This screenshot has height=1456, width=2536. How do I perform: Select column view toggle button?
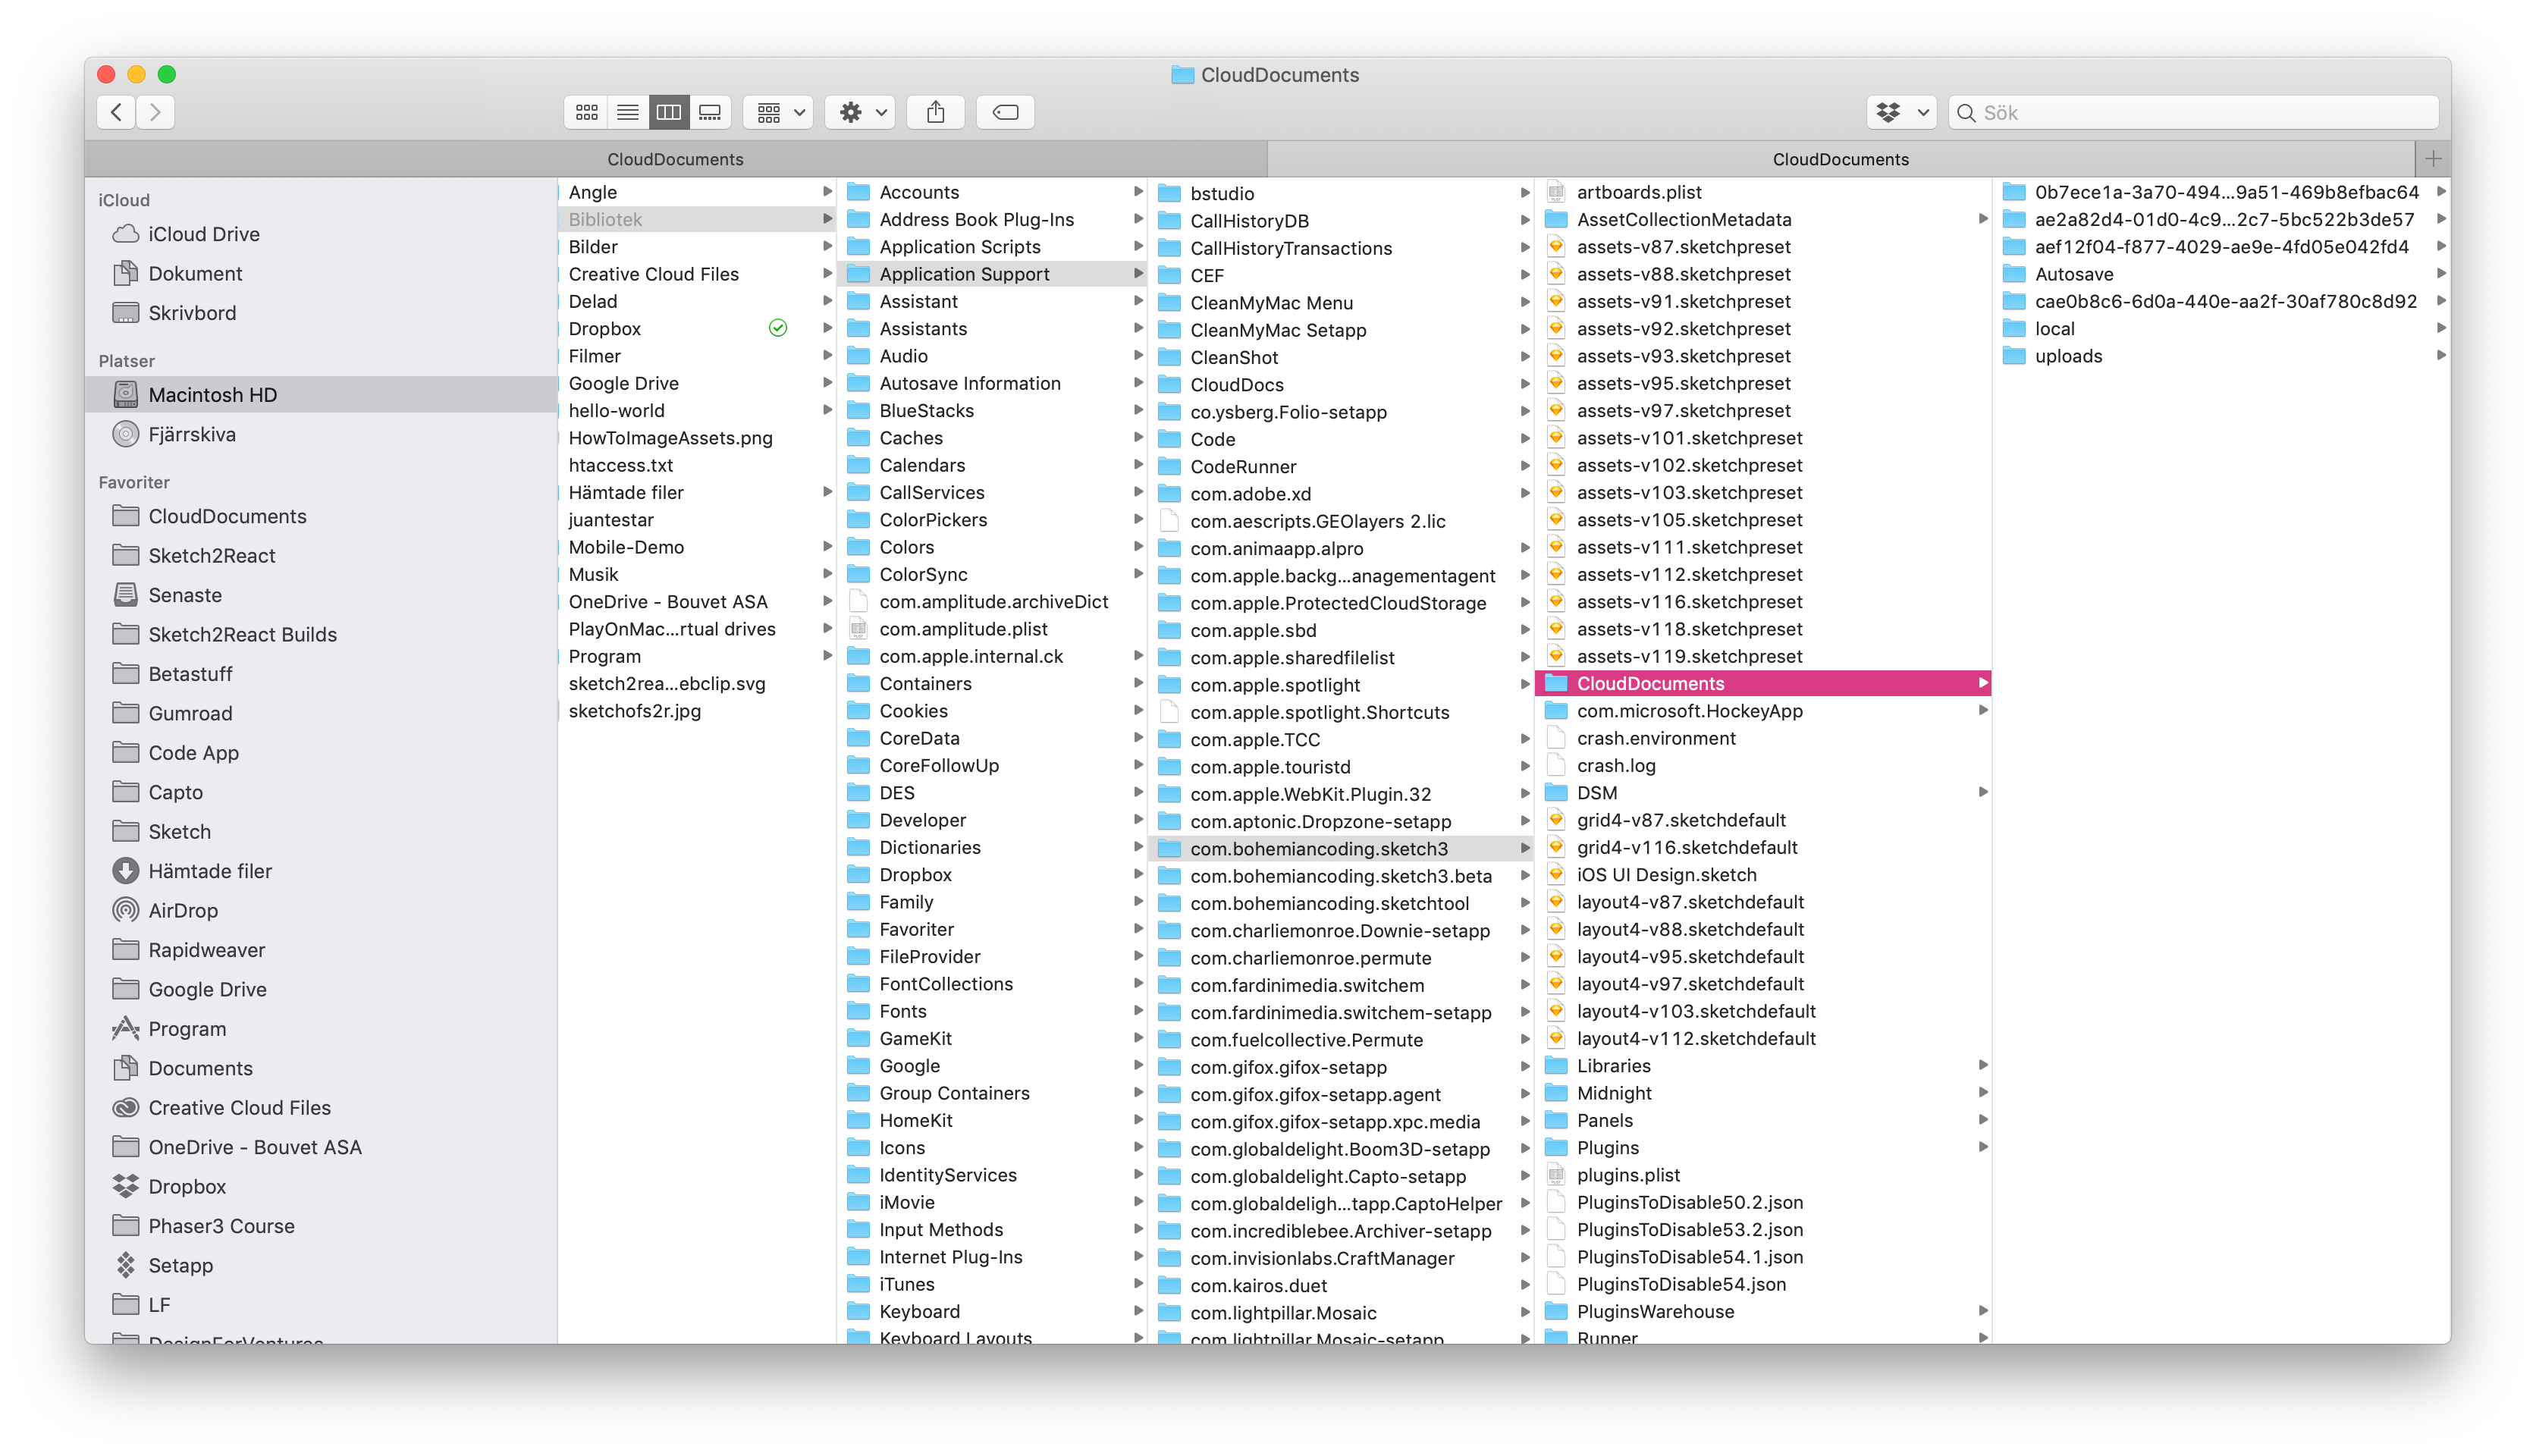tap(669, 112)
